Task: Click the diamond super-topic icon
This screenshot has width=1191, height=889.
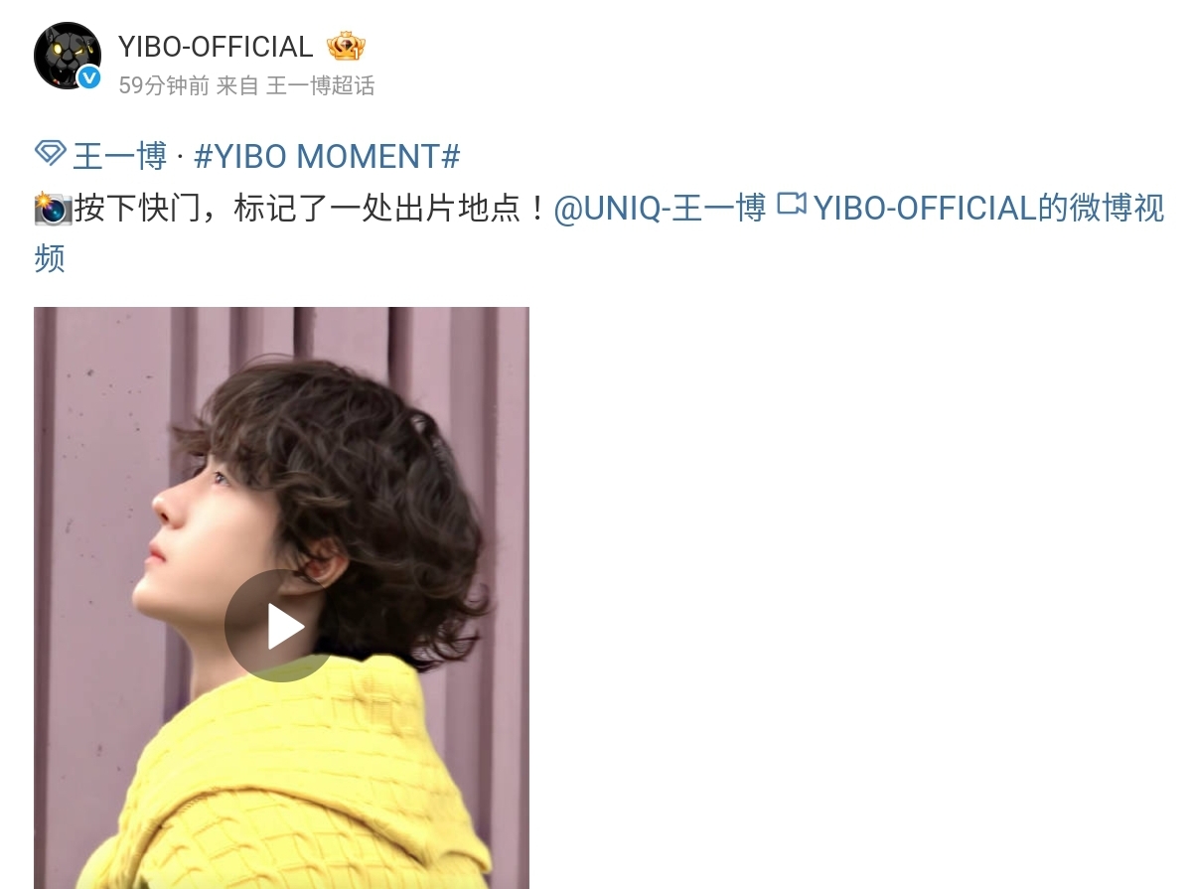Action: tap(51, 153)
